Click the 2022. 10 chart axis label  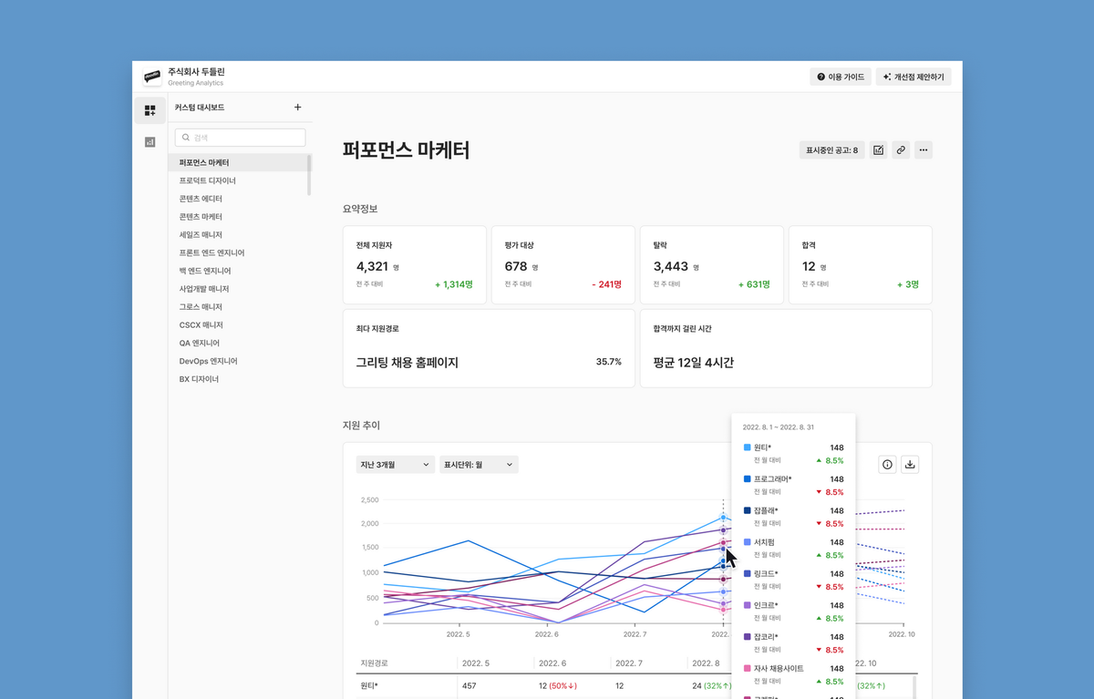901,633
